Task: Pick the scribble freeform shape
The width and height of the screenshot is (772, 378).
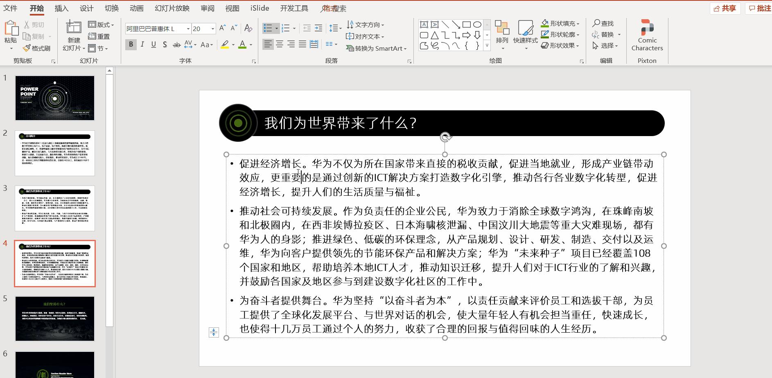Action: pyautogui.click(x=435, y=46)
